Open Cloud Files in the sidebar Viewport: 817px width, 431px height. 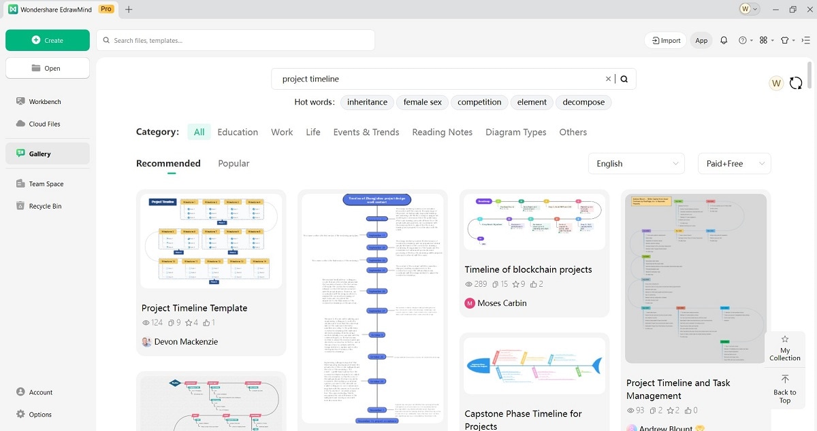pyautogui.click(x=44, y=124)
